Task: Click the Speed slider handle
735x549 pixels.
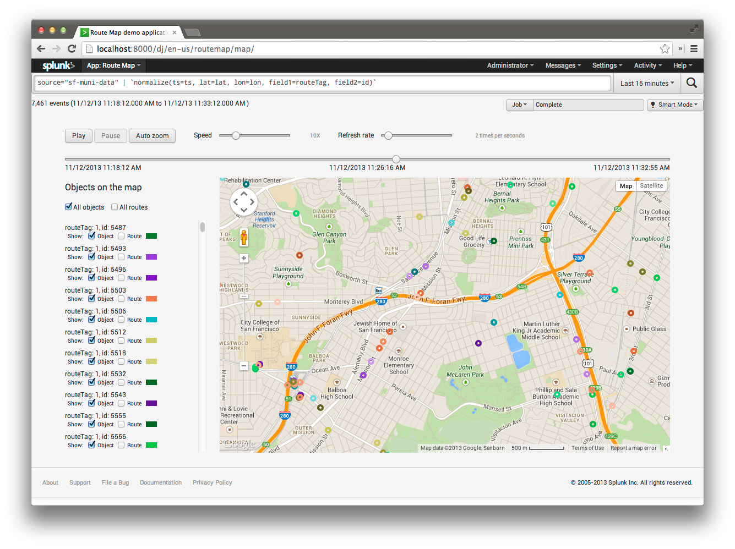Action: pyautogui.click(x=236, y=135)
